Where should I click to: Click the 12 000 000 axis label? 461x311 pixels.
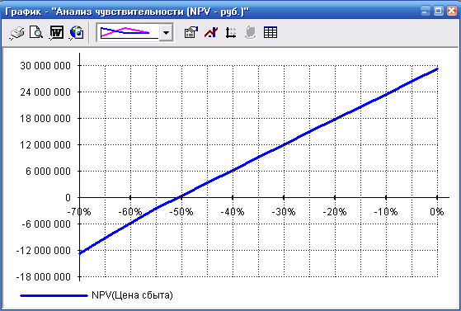coord(45,144)
